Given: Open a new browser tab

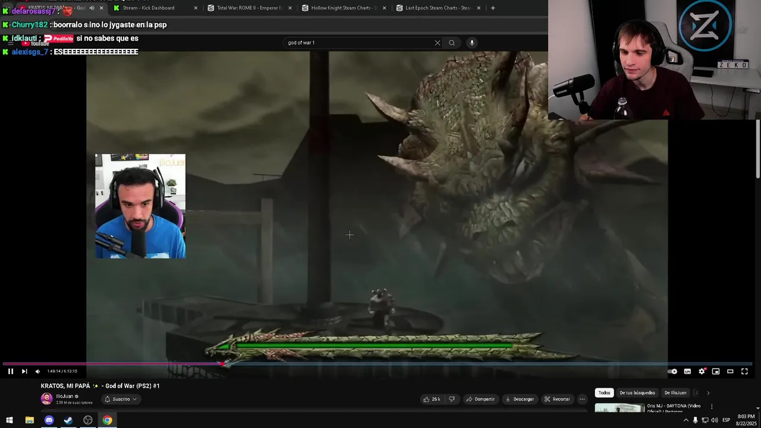Looking at the screenshot, I should pyautogui.click(x=493, y=8).
